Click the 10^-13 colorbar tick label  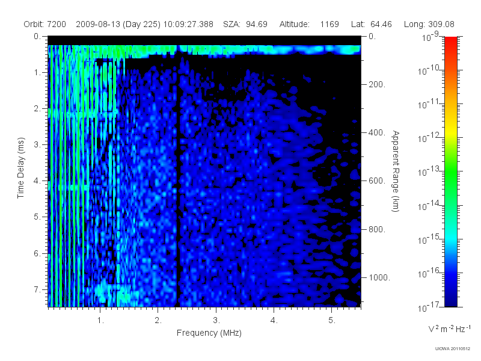(x=429, y=171)
